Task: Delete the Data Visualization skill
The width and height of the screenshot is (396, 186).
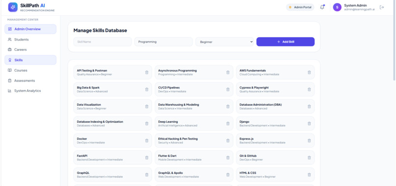Action: [147, 107]
